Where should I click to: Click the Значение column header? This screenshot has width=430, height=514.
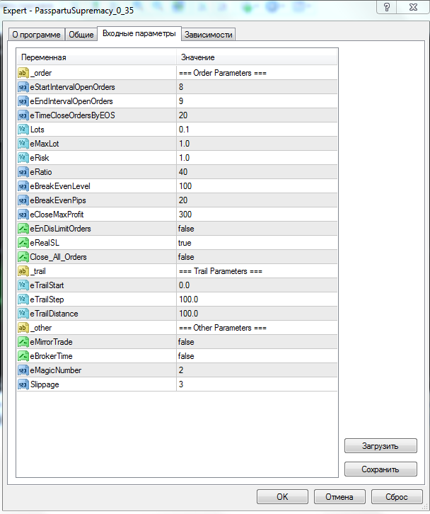pos(257,57)
